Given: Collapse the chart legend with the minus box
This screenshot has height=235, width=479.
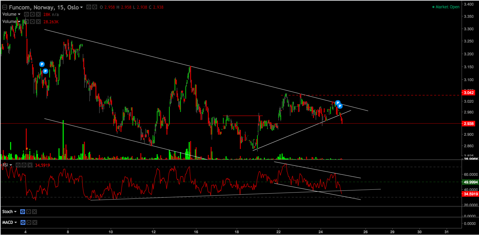Looking at the screenshot, I should click(5, 7).
